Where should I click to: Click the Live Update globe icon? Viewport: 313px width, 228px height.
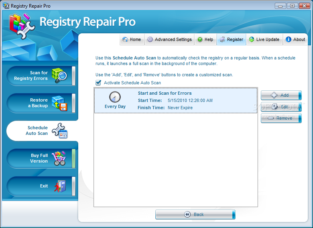[252, 39]
